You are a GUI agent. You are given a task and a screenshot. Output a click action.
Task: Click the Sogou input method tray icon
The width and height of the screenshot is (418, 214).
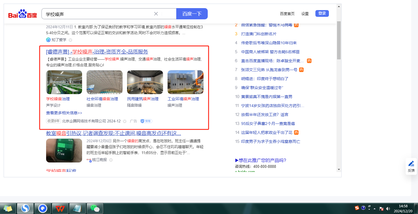357,208
